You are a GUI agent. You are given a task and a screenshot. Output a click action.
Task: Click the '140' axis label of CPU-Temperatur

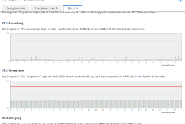pos(7,81)
